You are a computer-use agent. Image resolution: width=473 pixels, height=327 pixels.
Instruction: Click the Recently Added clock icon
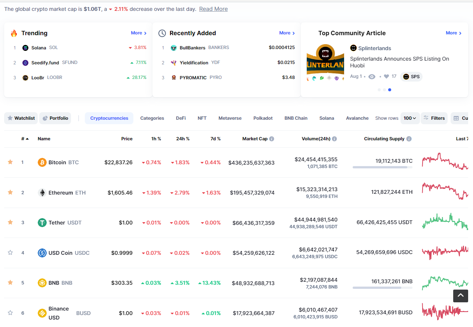162,33
